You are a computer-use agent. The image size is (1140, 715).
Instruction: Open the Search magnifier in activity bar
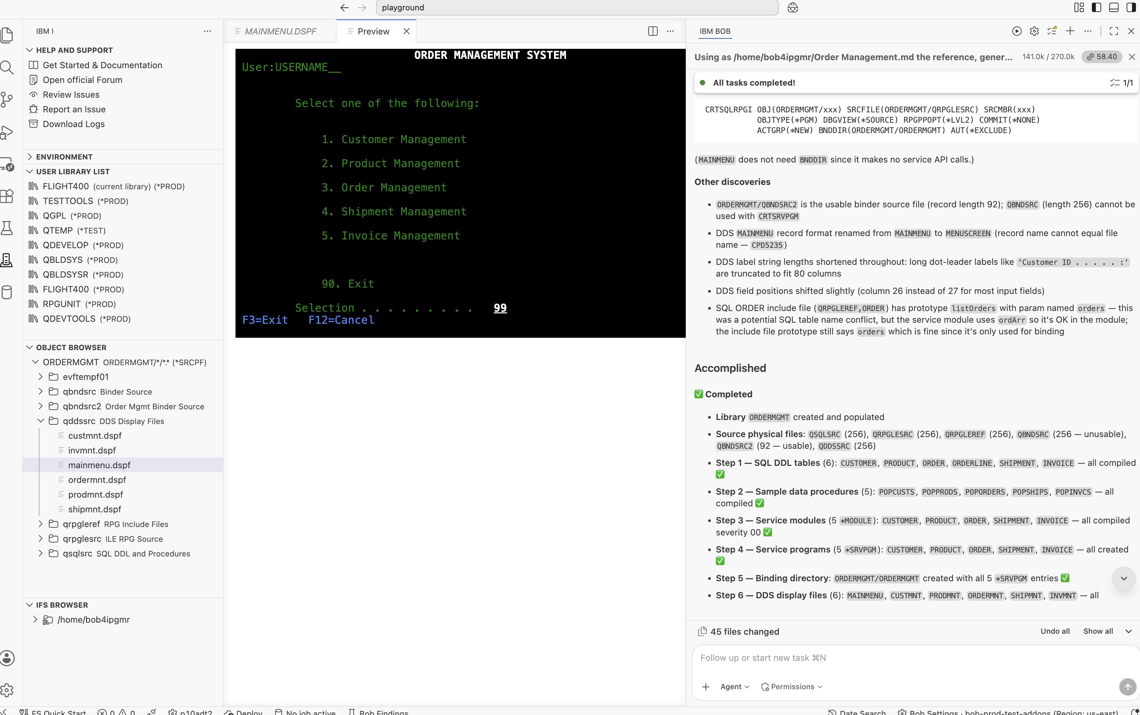click(7, 67)
